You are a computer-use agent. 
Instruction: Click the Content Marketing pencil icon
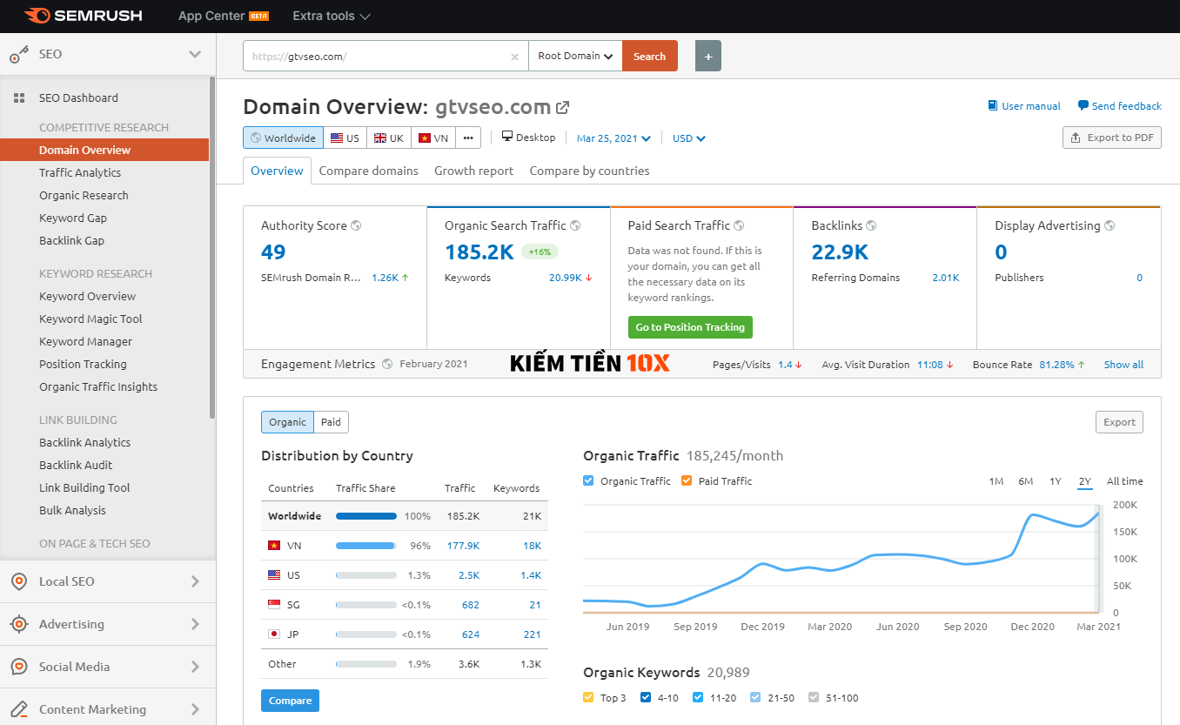coord(19,709)
